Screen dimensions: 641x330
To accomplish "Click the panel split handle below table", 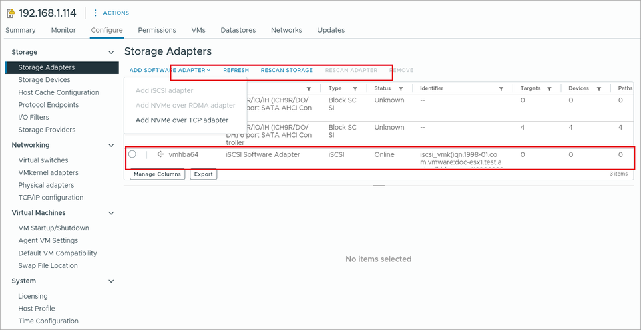I will pos(379,186).
